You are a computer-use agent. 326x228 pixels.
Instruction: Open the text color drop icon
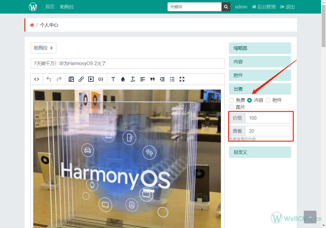(123, 79)
